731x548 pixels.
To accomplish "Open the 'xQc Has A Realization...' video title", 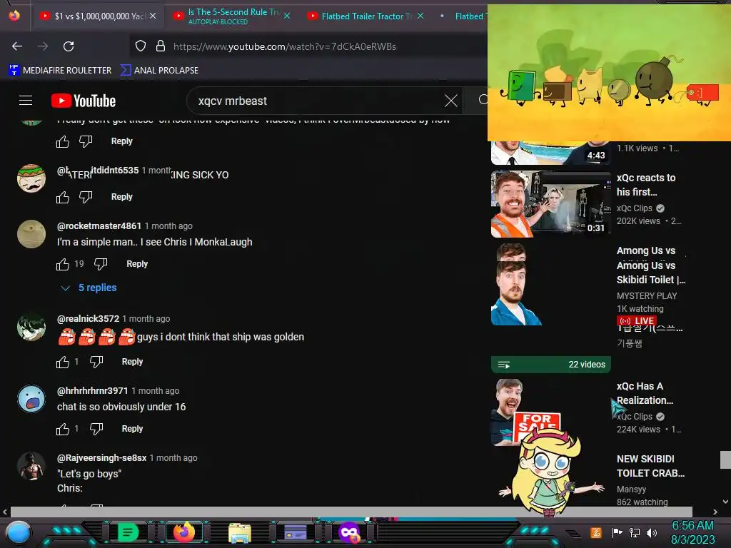I will pyautogui.click(x=645, y=393).
